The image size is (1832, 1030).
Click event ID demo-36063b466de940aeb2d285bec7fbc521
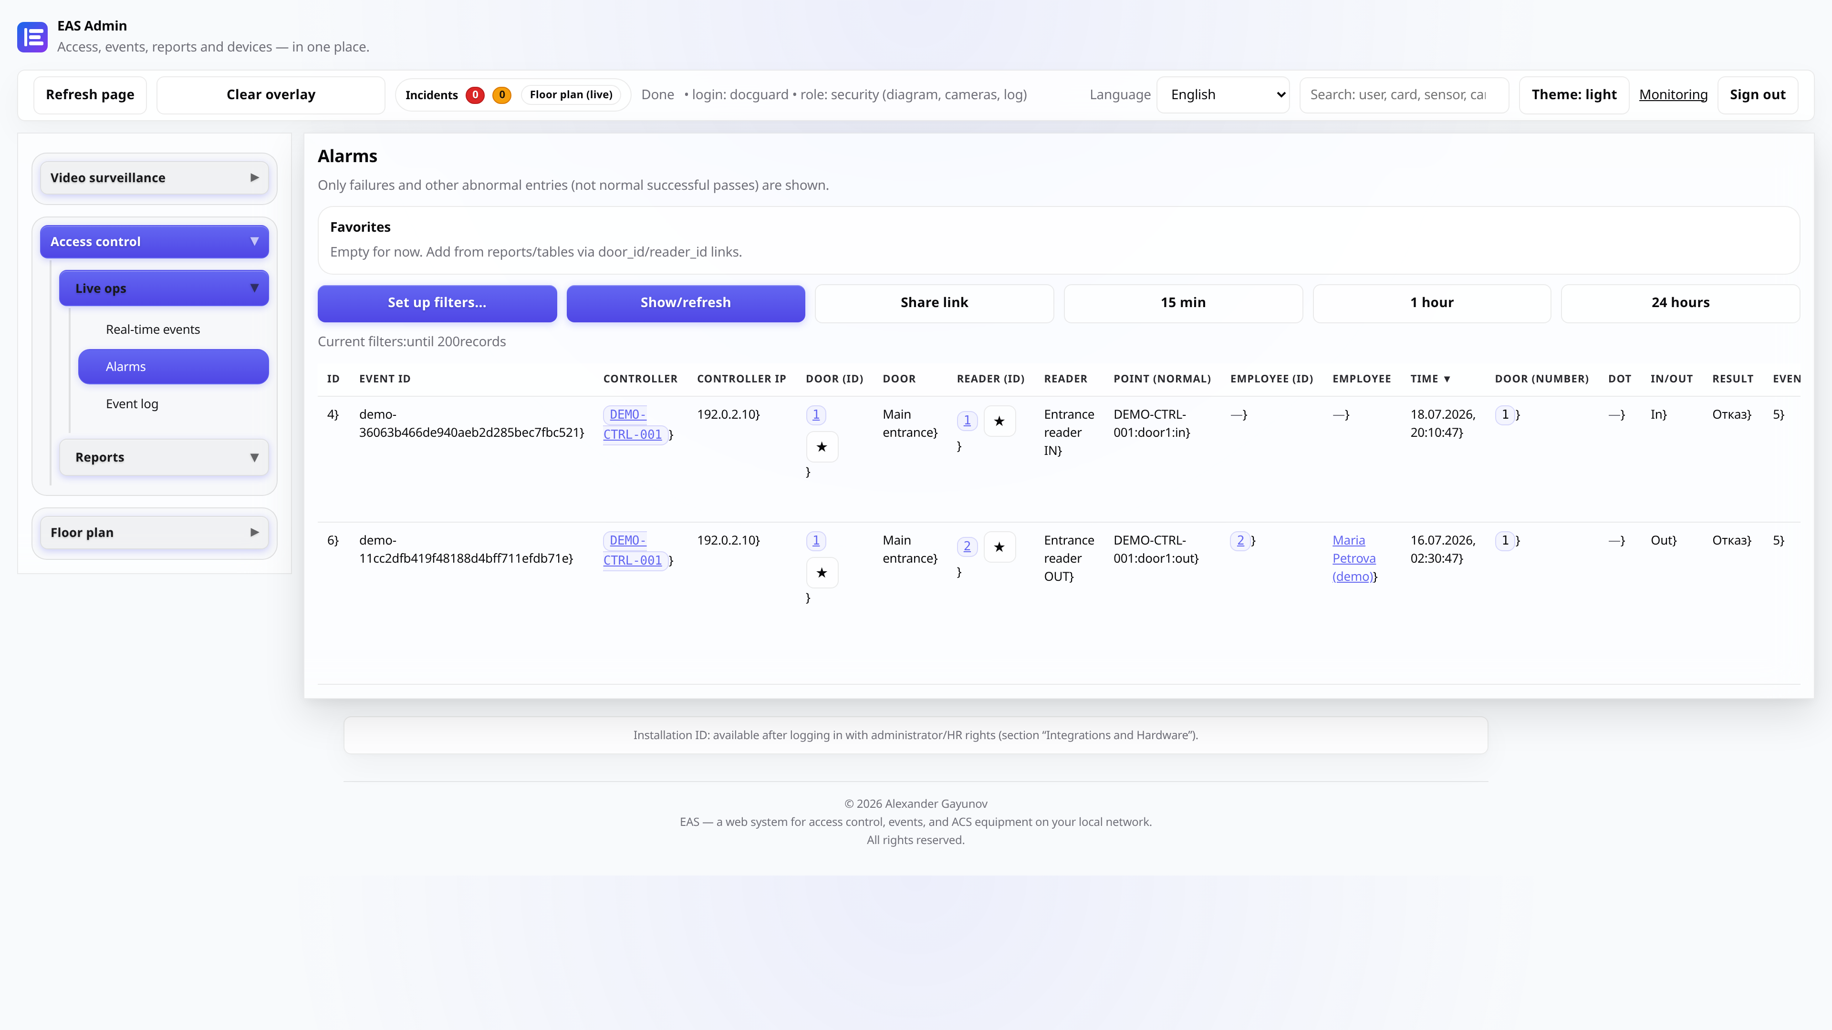[471, 423]
